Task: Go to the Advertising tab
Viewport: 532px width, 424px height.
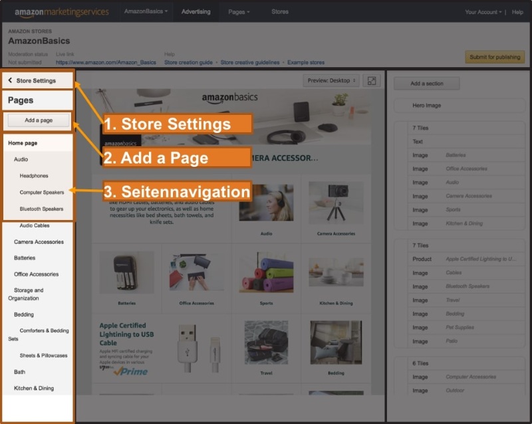Action: pos(196,11)
